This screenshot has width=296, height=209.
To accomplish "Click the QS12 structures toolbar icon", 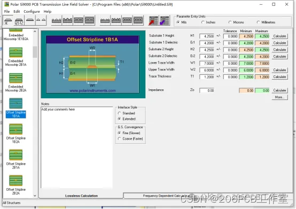I will pos(19,20).
